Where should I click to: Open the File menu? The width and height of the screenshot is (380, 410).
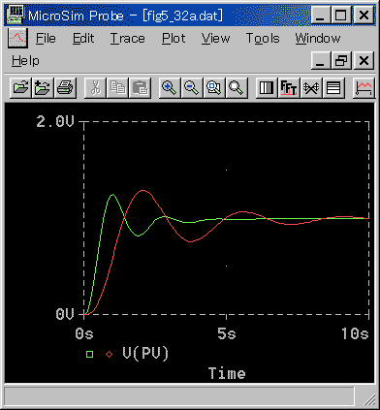tap(46, 39)
